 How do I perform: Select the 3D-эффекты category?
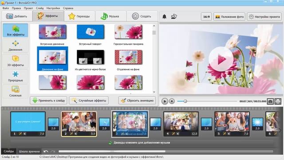pyautogui.click(x=16, y=61)
